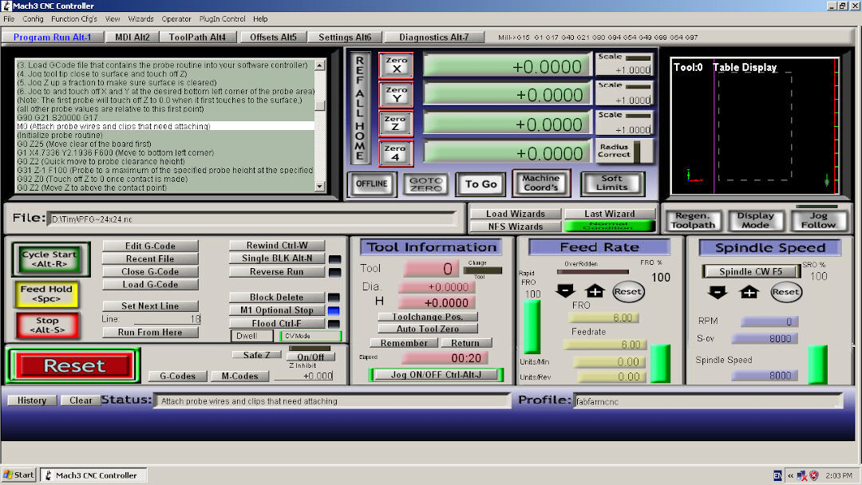The height and width of the screenshot is (485, 862).
Task: Click scroll-down arrow of G-code list
Action: pos(319,187)
